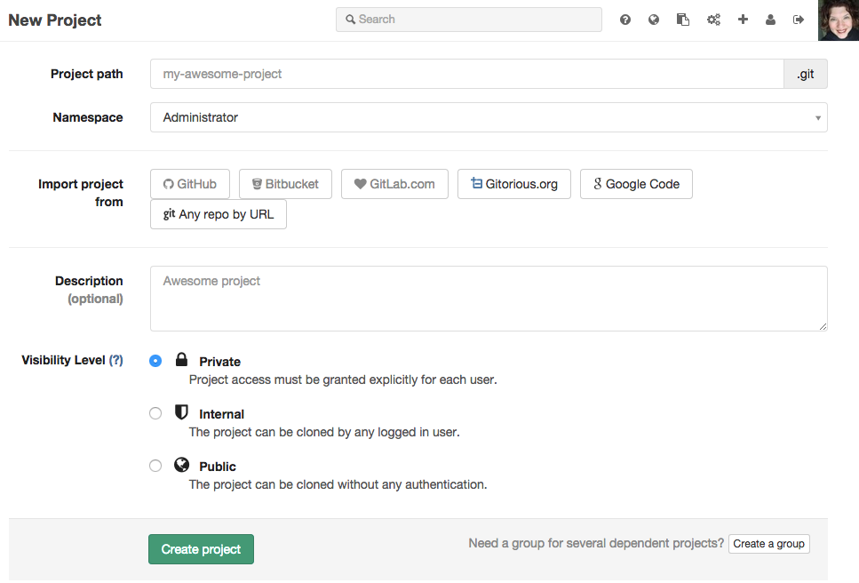The height and width of the screenshot is (583, 859).
Task: Select the Private visibility level
Action: coord(155,360)
